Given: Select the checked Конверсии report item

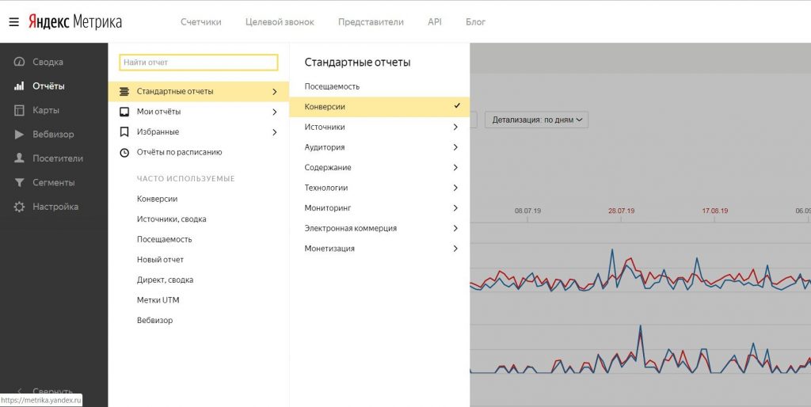Looking at the screenshot, I should (x=379, y=107).
